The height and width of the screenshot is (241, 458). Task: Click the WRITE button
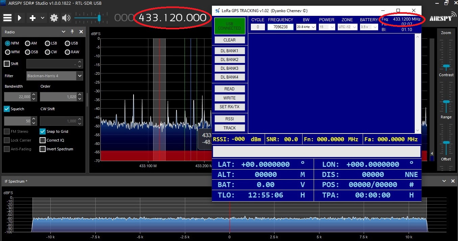tap(230, 98)
